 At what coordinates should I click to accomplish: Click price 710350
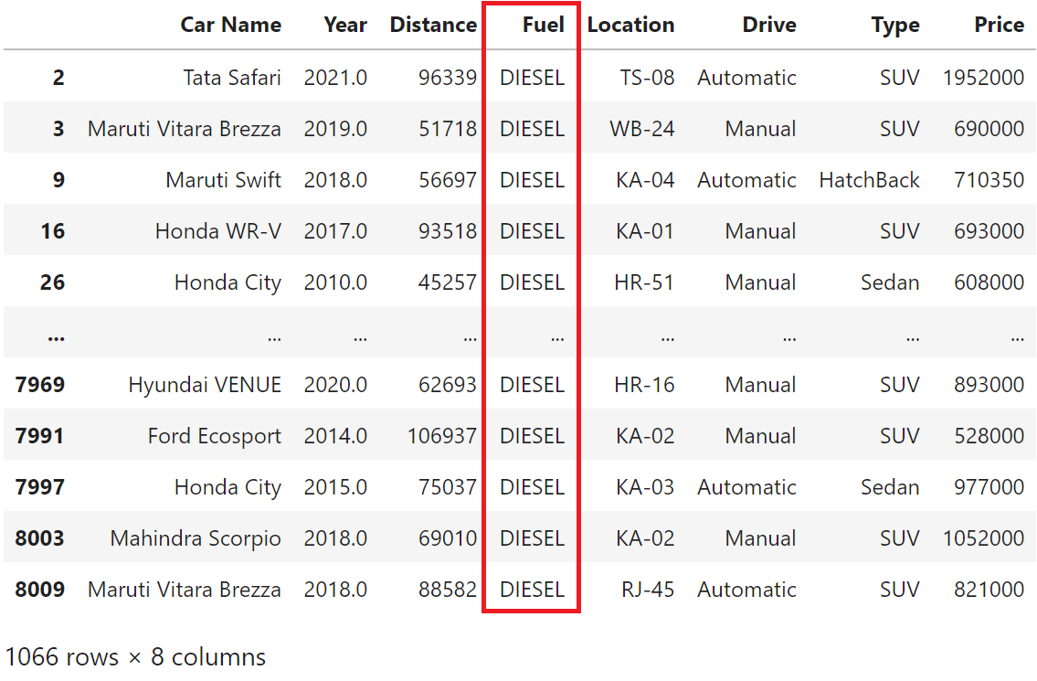click(x=989, y=180)
